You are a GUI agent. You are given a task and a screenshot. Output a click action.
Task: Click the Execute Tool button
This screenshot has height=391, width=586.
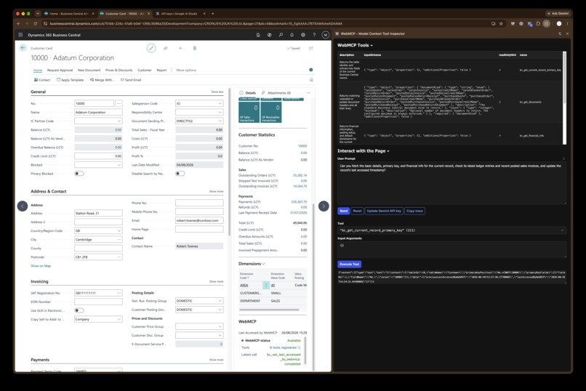350,264
